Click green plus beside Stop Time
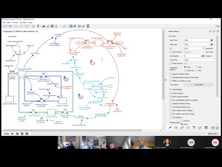 (212, 45)
